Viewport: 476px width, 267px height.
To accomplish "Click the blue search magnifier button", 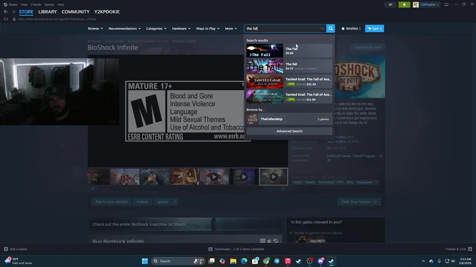I will pyautogui.click(x=331, y=29).
